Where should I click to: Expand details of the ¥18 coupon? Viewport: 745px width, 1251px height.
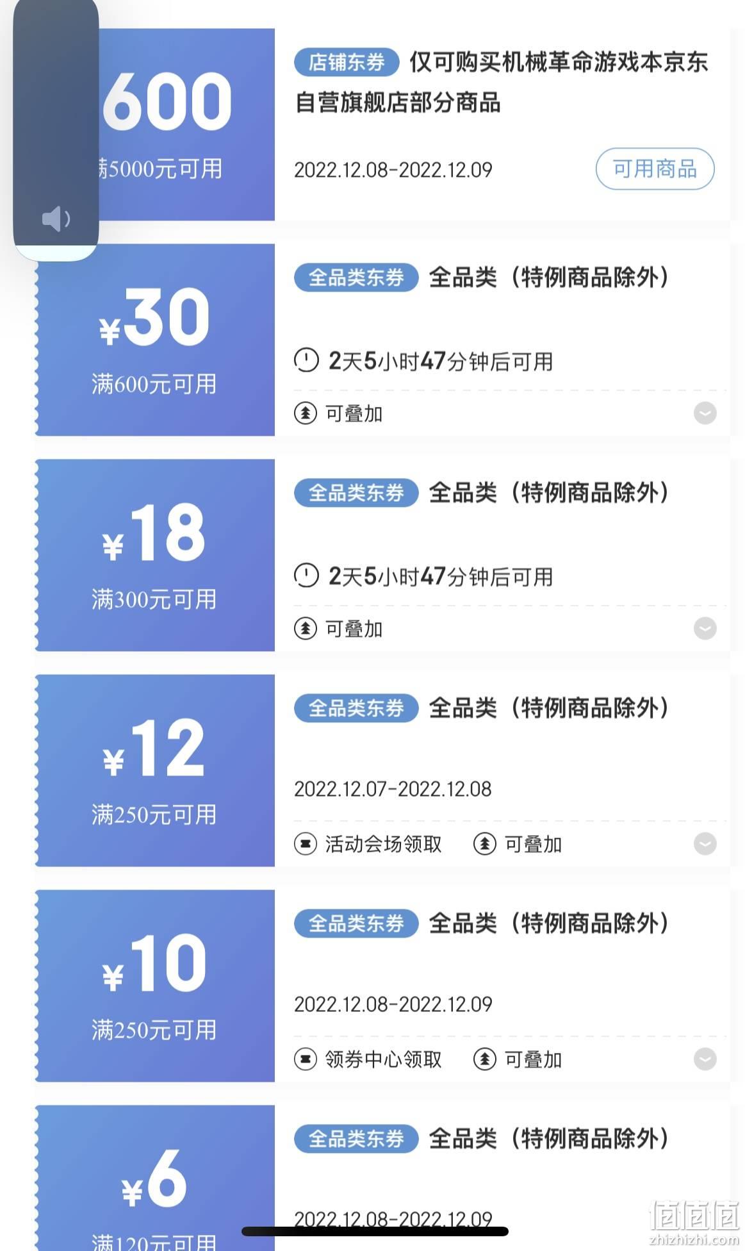click(x=705, y=629)
